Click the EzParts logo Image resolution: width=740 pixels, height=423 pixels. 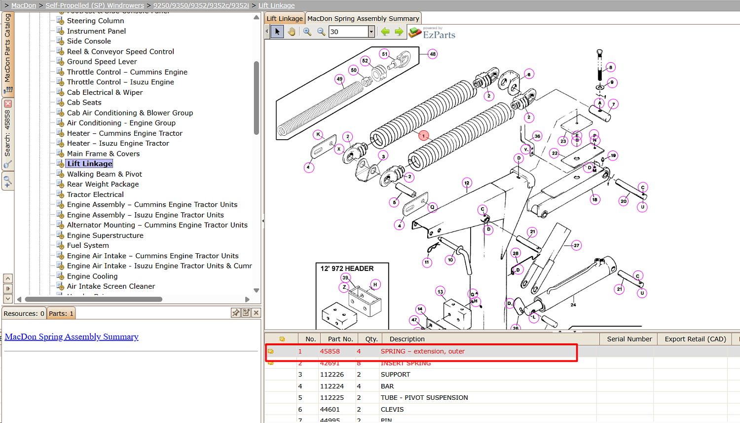tap(432, 33)
